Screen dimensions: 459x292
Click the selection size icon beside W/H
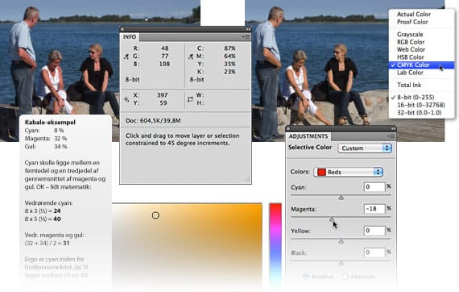pyautogui.click(x=190, y=99)
